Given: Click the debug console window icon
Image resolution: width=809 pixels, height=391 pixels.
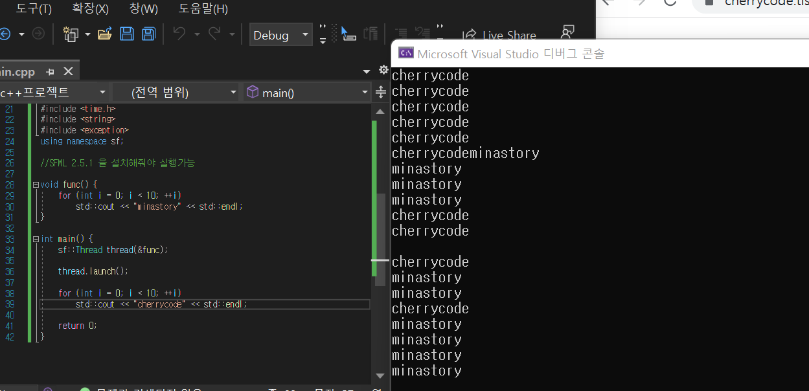Looking at the screenshot, I should pos(406,53).
